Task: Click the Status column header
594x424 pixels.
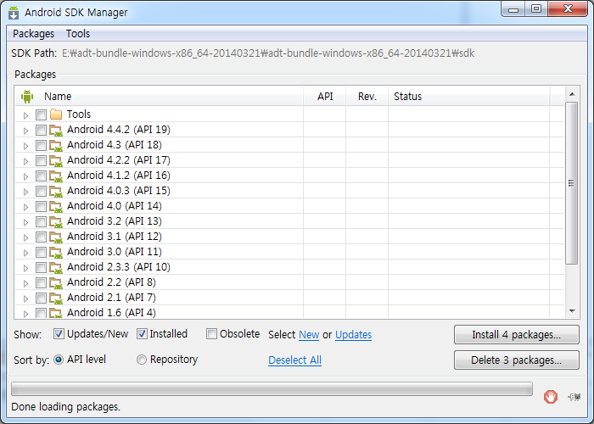Action: pyautogui.click(x=469, y=96)
